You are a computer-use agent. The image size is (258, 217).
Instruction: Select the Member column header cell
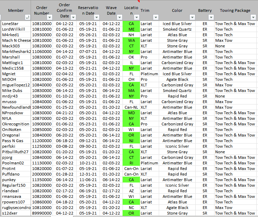click(x=16, y=10)
